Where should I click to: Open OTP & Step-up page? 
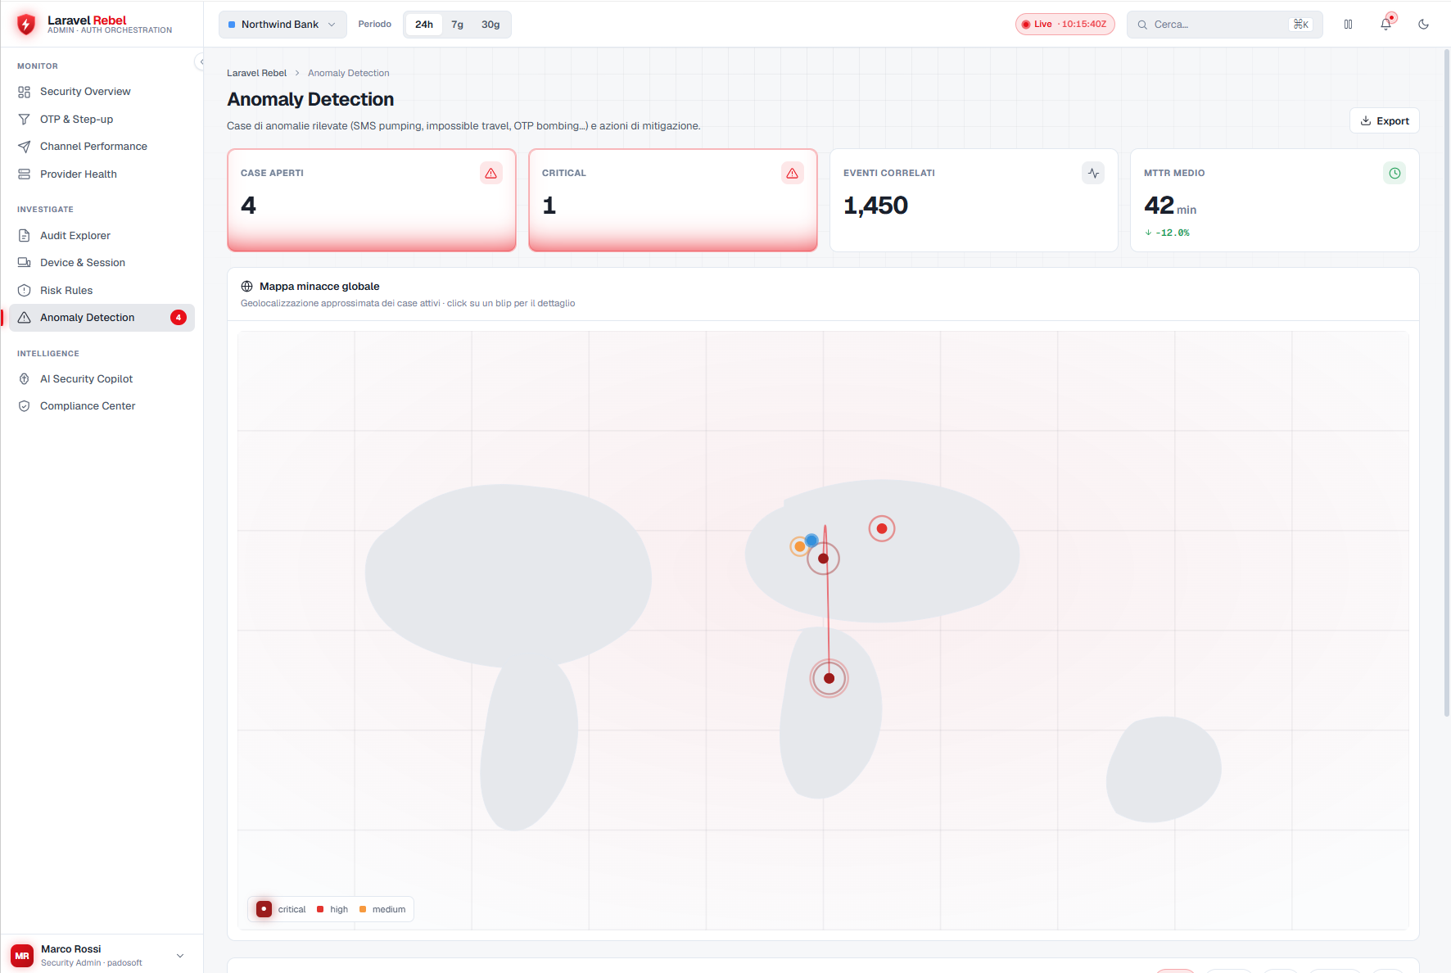tap(102, 120)
